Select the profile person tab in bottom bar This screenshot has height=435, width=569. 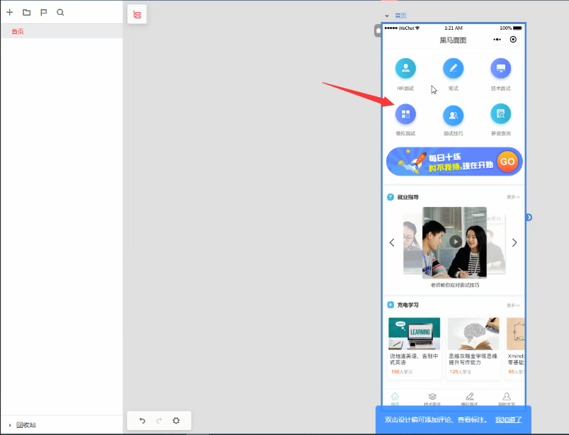507,398
